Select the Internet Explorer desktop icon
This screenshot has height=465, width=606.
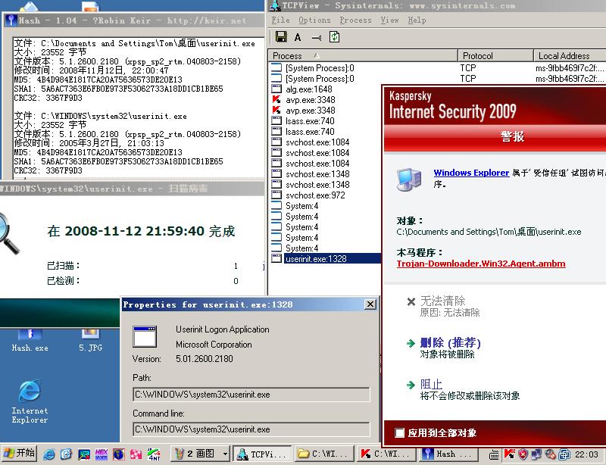click(30, 401)
